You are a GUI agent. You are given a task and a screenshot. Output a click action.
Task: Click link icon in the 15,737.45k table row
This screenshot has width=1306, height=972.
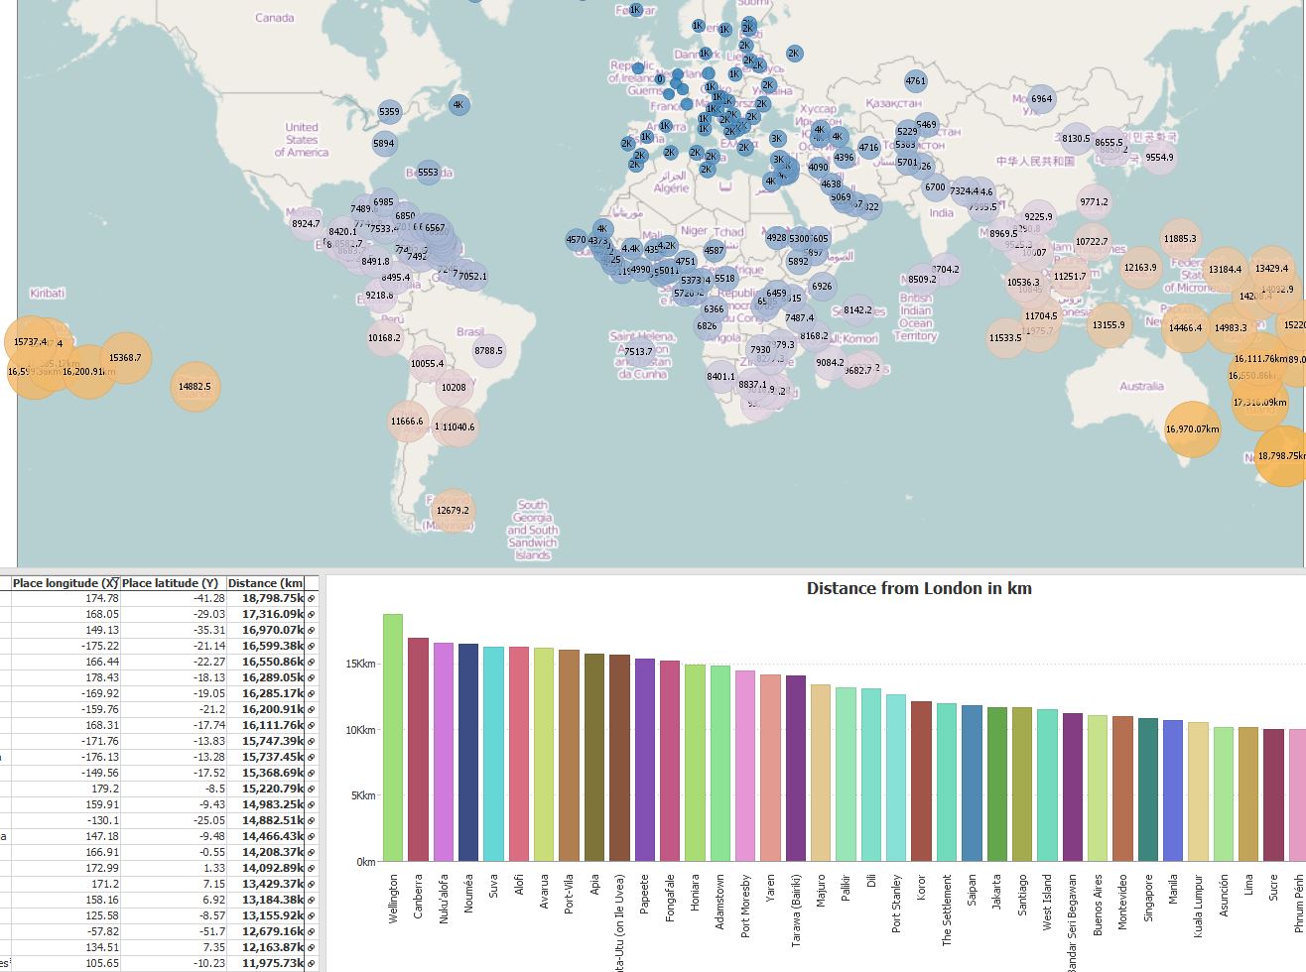coord(311,758)
